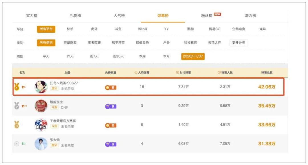
Task: Click the weight badge 9 for 旭旭宝宝
Action: pos(111,106)
